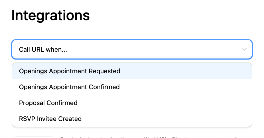Viewport: 264px width, 138px height.
Task: Collapse the open trigger dropdown via its arrow
Action: pyautogui.click(x=244, y=49)
